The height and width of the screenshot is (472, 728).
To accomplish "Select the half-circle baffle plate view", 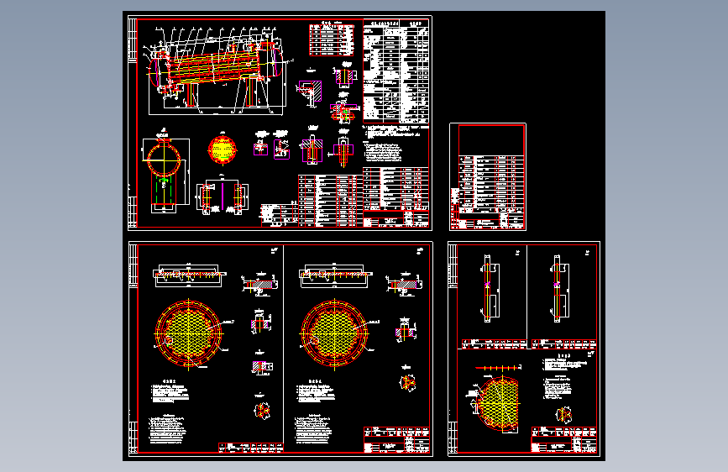I will (x=498, y=404).
